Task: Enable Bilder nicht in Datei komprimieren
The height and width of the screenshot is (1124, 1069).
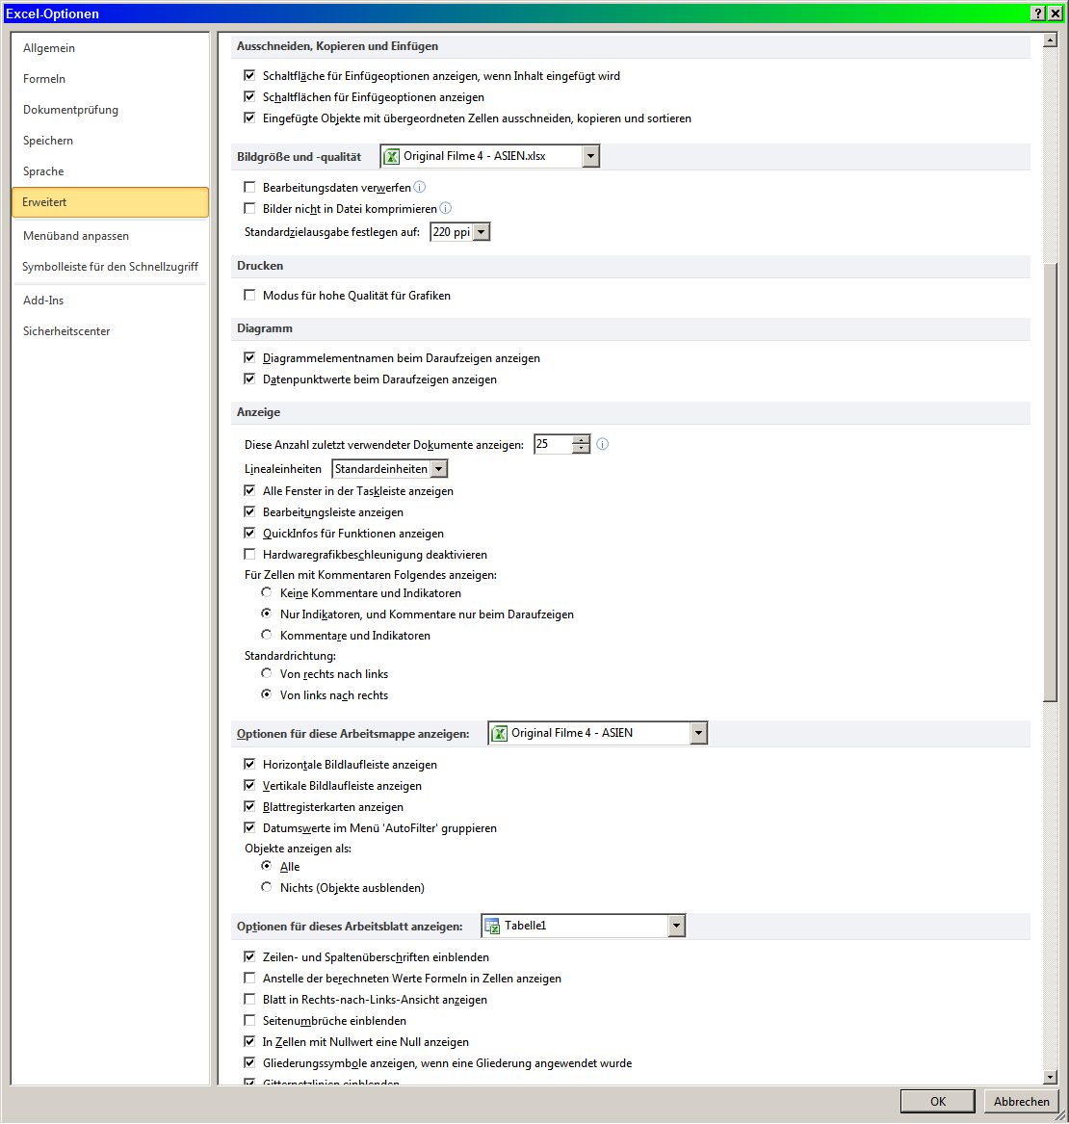Action: pyautogui.click(x=249, y=209)
